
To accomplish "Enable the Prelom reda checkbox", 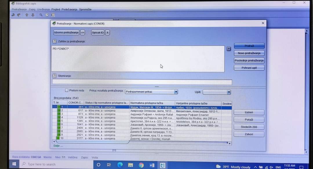I will point(67,90).
